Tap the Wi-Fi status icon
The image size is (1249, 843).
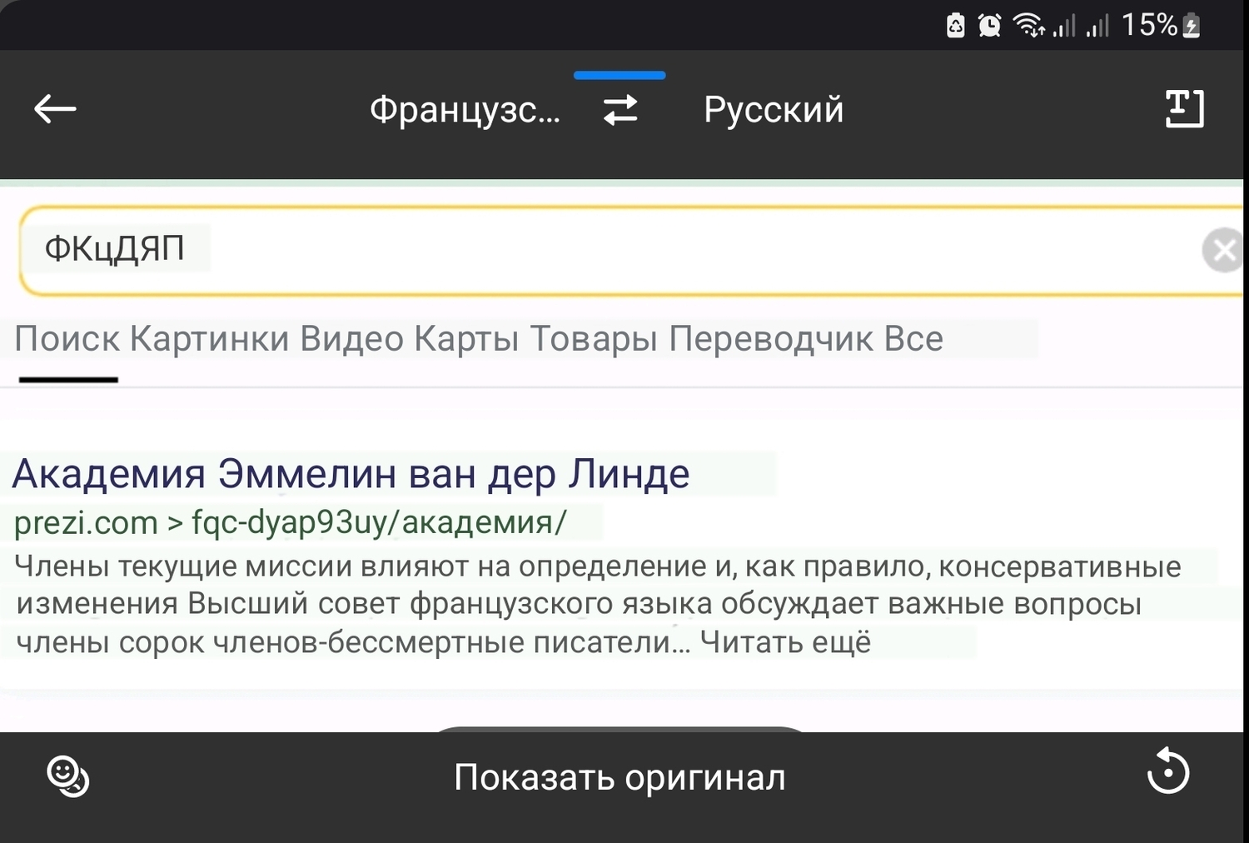pyautogui.click(x=1028, y=26)
